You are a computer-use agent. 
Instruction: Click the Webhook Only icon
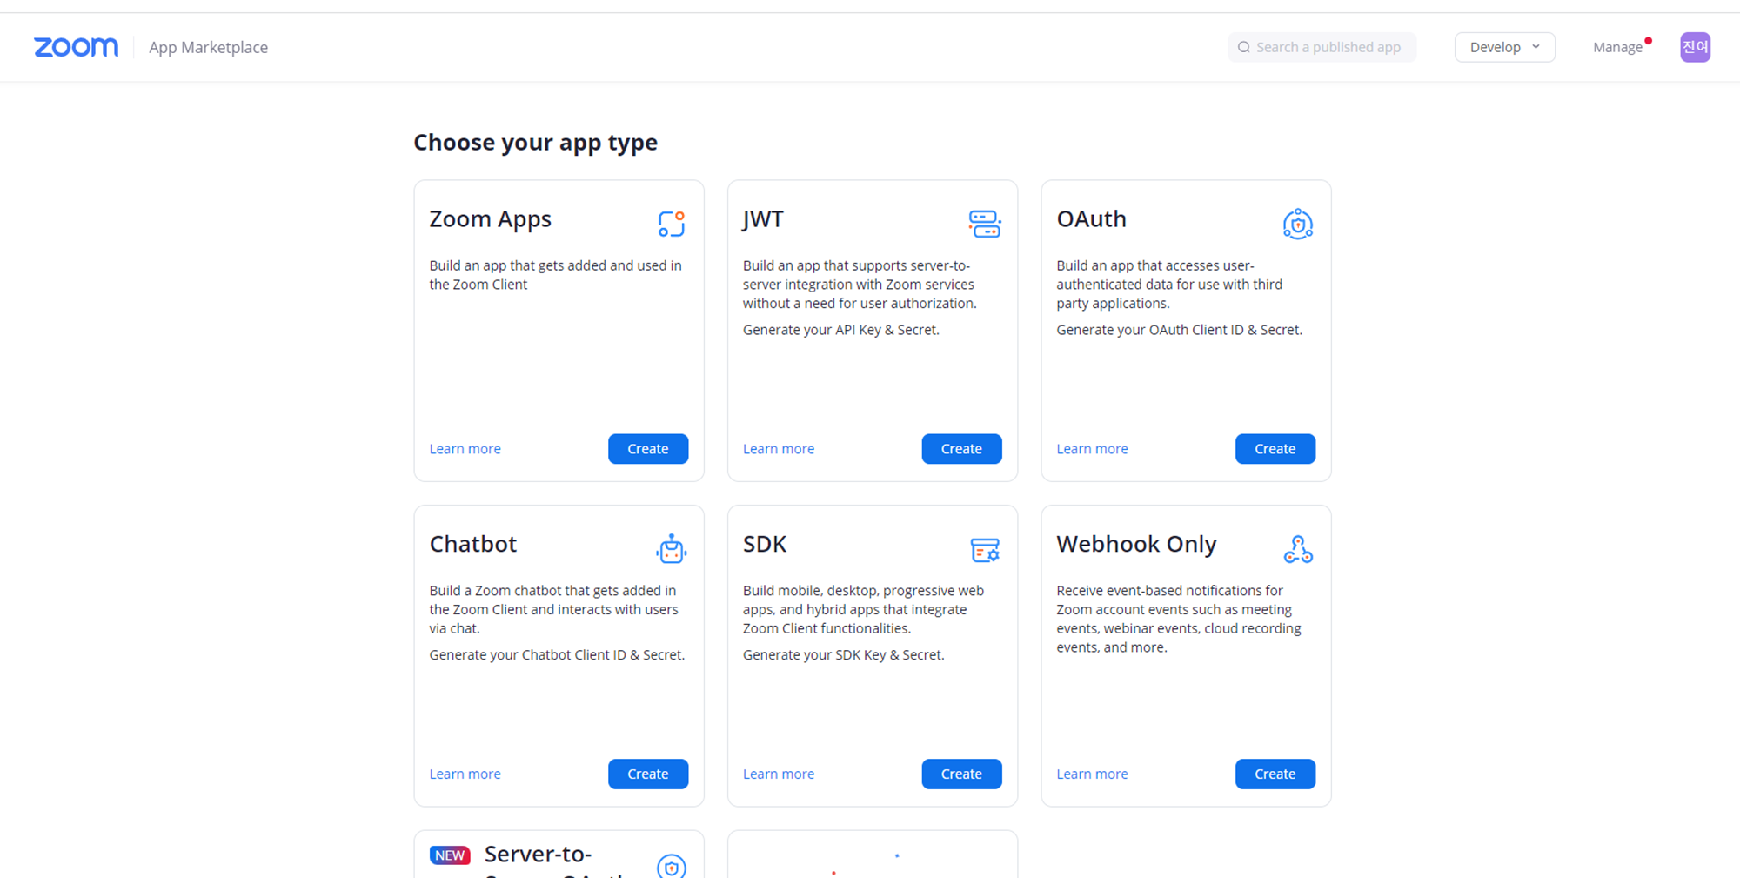pyautogui.click(x=1298, y=549)
